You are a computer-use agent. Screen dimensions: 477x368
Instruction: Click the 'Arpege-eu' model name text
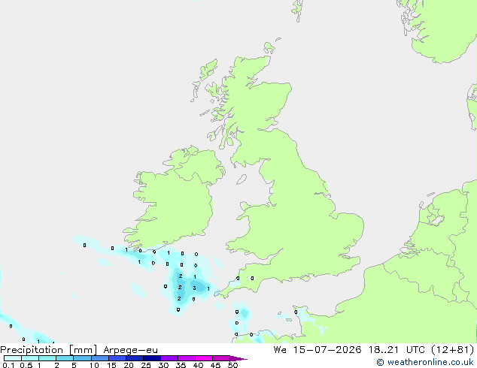pos(130,350)
